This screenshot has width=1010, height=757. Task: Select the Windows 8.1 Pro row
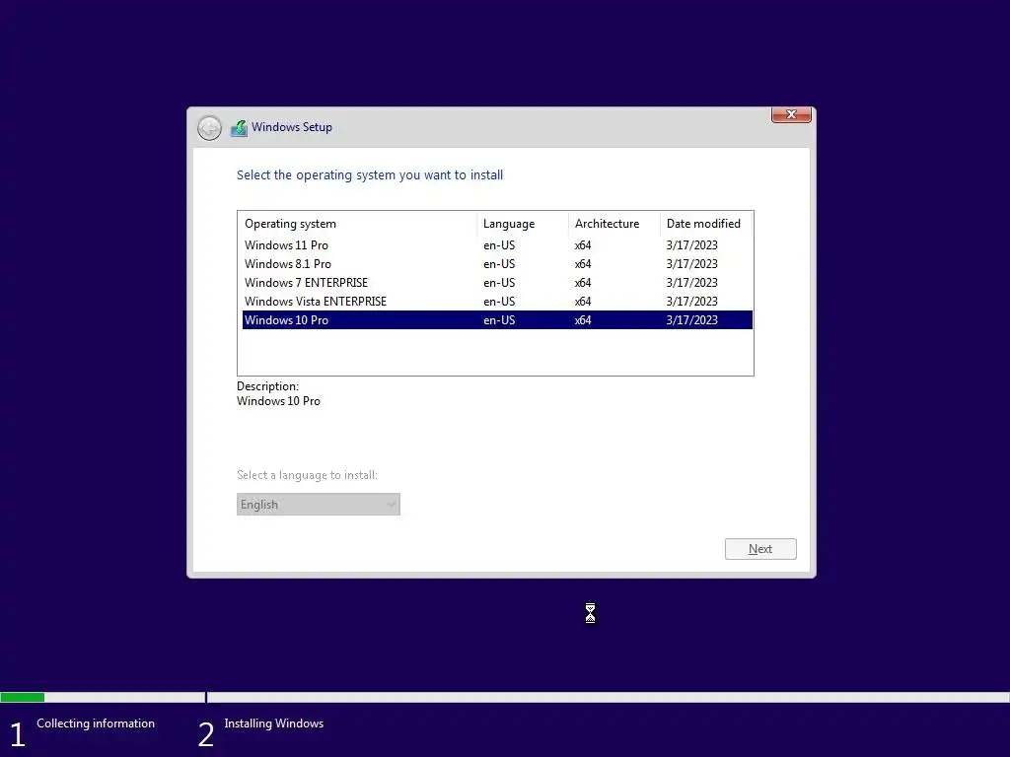[497, 264]
